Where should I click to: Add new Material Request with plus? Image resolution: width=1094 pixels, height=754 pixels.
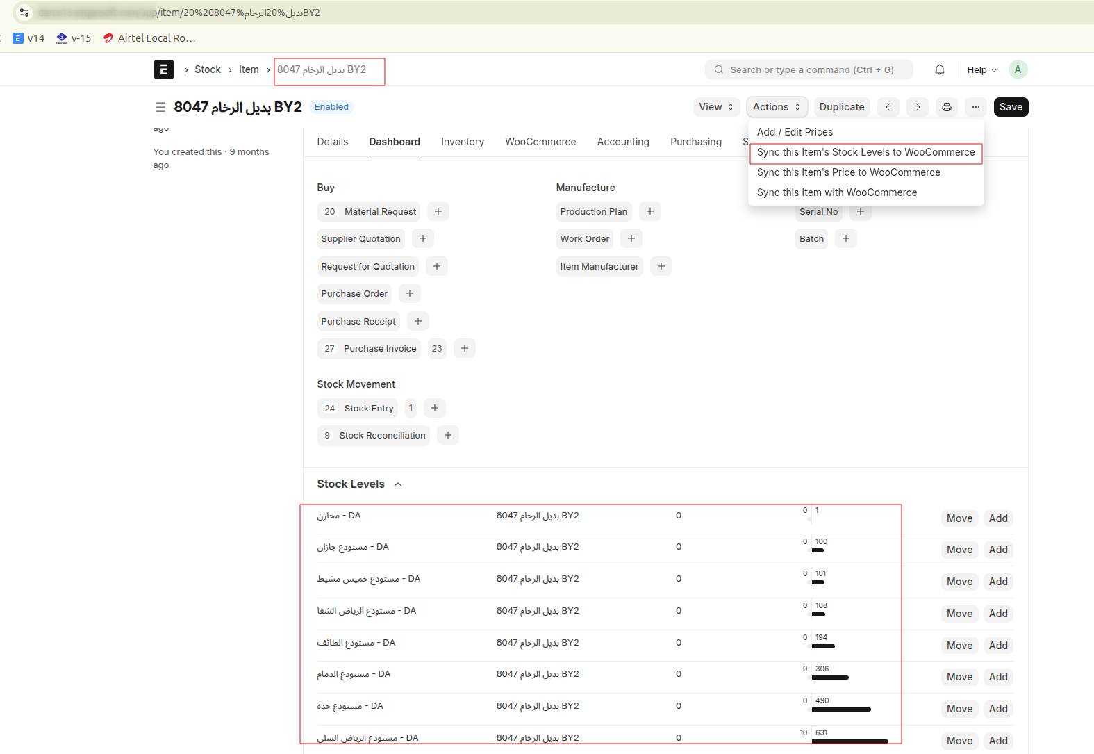pyautogui.click(x=438, y=211)
